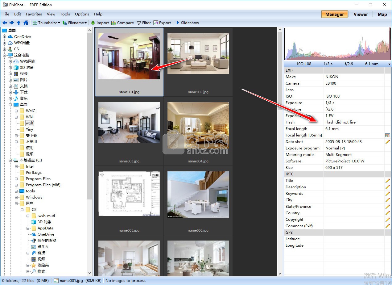Select the name002.jpg thumbnail
This screenshot has width=392, height=285.
pyautogui.click(x=198, y=62)
